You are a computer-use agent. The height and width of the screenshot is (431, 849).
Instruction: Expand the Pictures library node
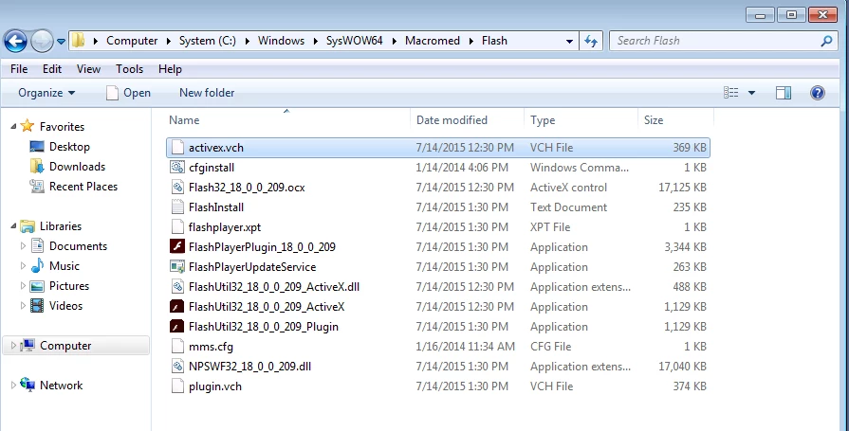click(23, 286)
